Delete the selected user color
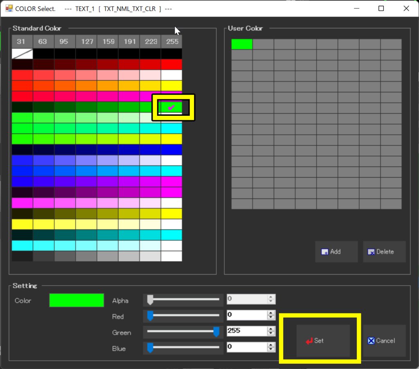 tap(384, 252)
